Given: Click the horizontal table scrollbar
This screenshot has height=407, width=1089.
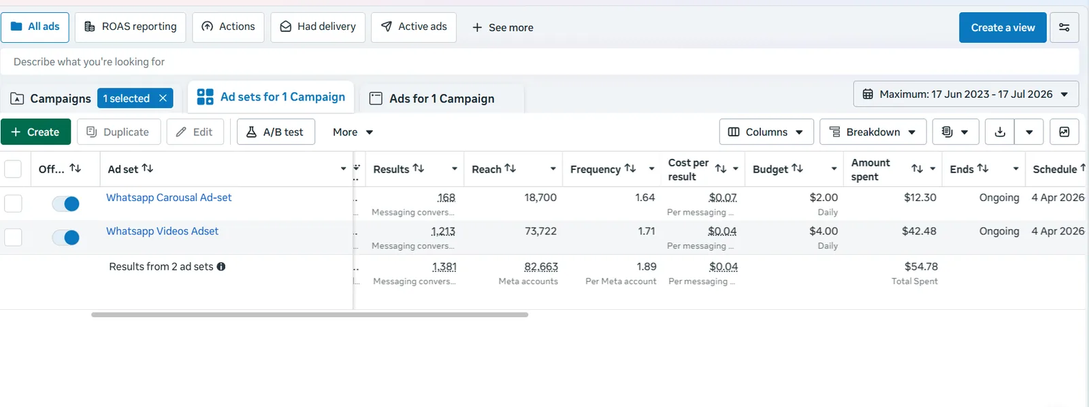Looking at the screenshot, I should [310, 315].
